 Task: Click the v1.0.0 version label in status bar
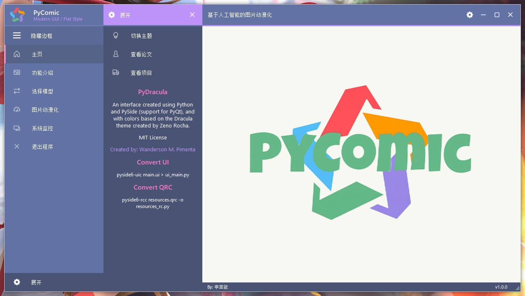(x=501, y=287)
